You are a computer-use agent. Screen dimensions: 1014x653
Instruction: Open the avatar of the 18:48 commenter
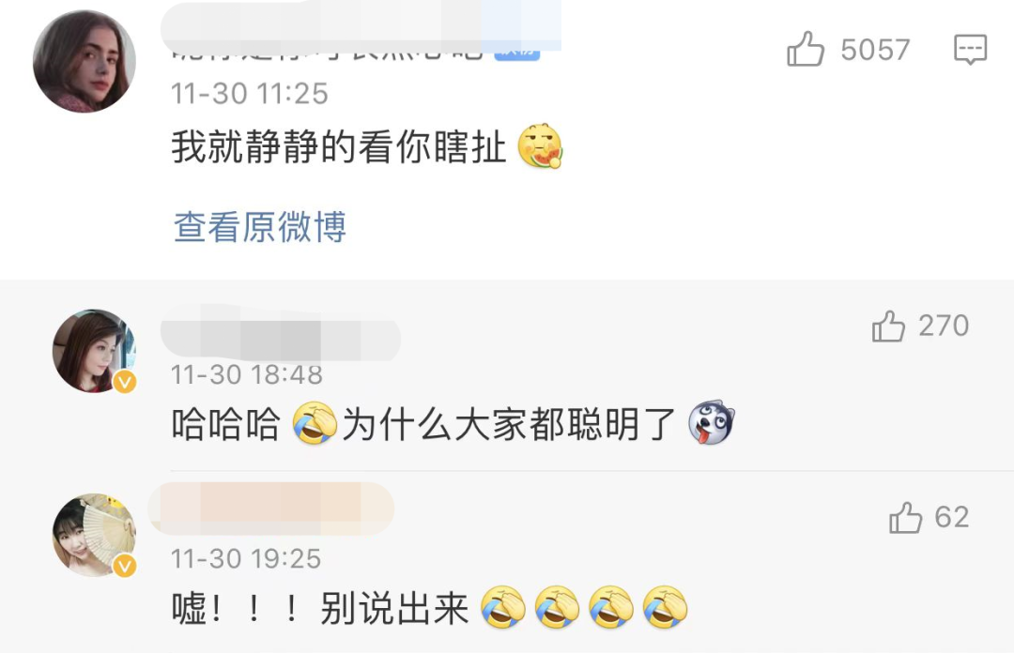click(95, 351)
